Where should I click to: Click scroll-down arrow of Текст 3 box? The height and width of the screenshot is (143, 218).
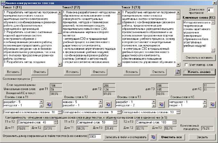(178, 64)
